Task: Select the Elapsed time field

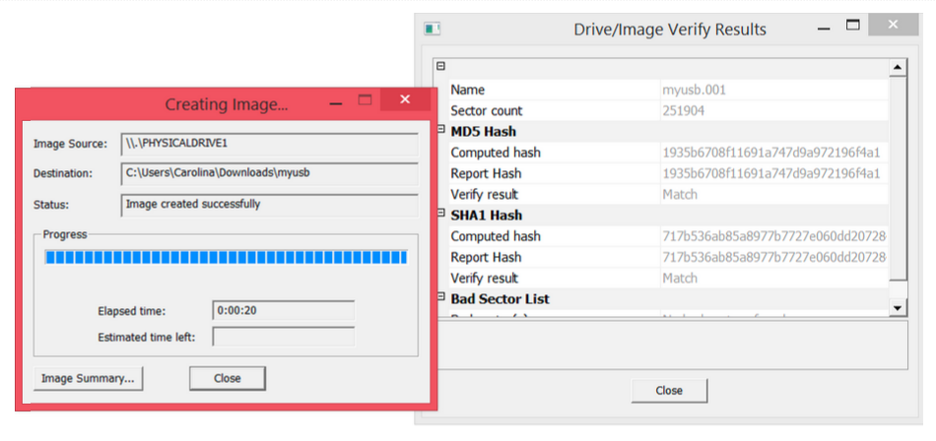Action: tap(283, 311)
